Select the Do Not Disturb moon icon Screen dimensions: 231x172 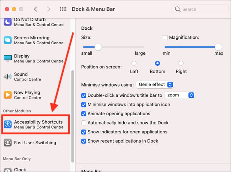8,22
